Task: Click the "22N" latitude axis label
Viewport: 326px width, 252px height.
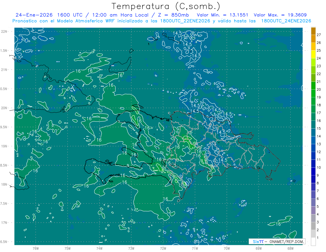Action: coord(4,31)
